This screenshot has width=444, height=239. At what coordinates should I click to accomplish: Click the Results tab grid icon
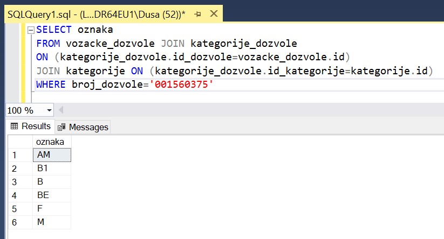(15, 126)
